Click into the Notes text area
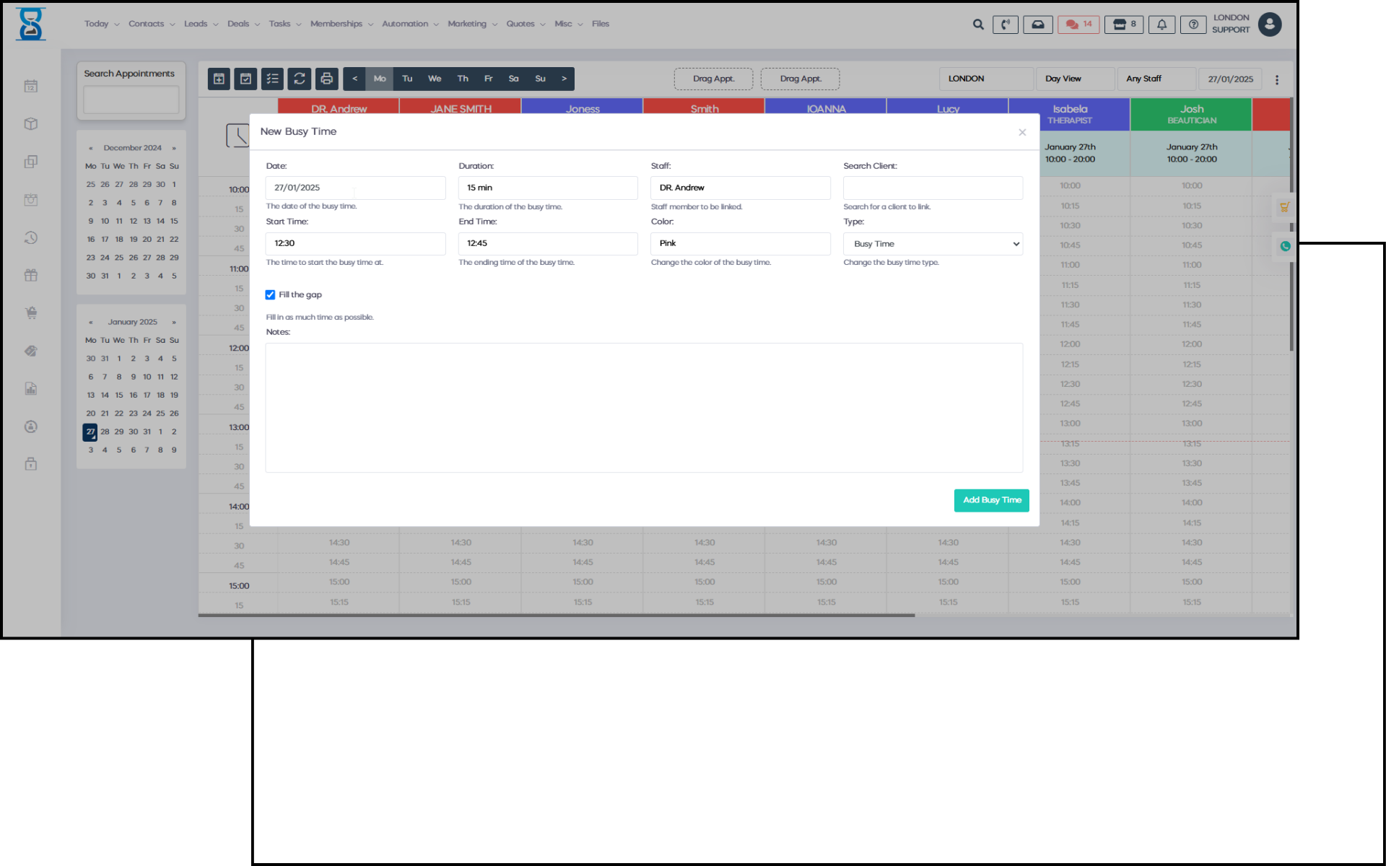Image resolution: width=1386 pixels, height=866 pixels. (x=643, y=408)
